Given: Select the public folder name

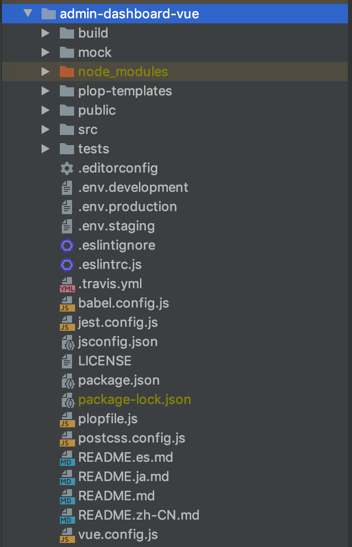Looking at the screenshot, I should pos(97,111).
